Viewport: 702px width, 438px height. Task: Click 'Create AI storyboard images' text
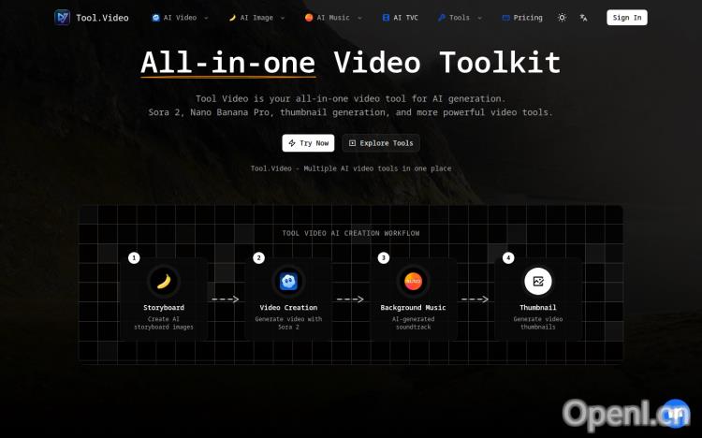[164, 323]
